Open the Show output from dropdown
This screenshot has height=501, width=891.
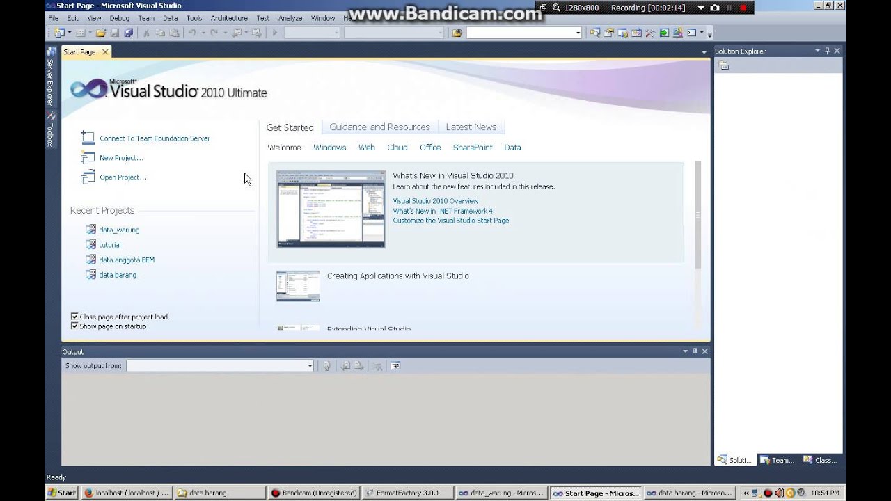pos(310,365)
